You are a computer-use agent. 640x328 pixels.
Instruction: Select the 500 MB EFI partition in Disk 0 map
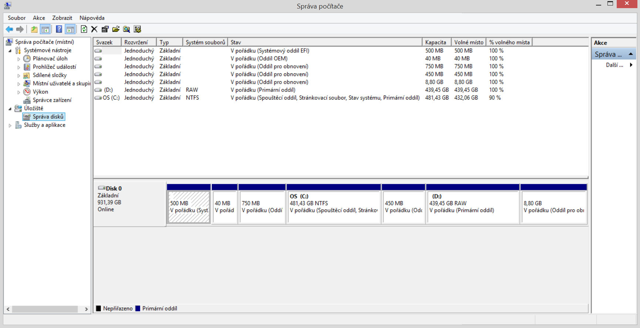(189, 207)
